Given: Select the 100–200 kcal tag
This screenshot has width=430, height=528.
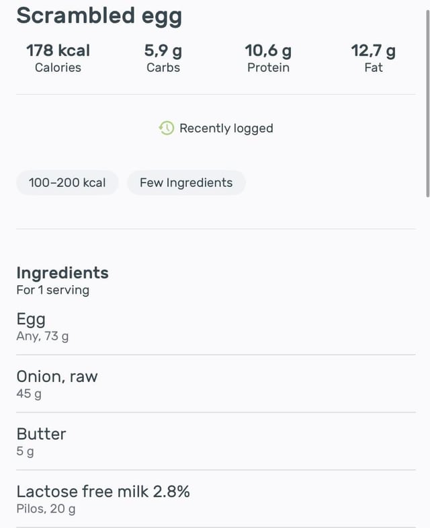Looking at the screenshot, I should 67,182.
